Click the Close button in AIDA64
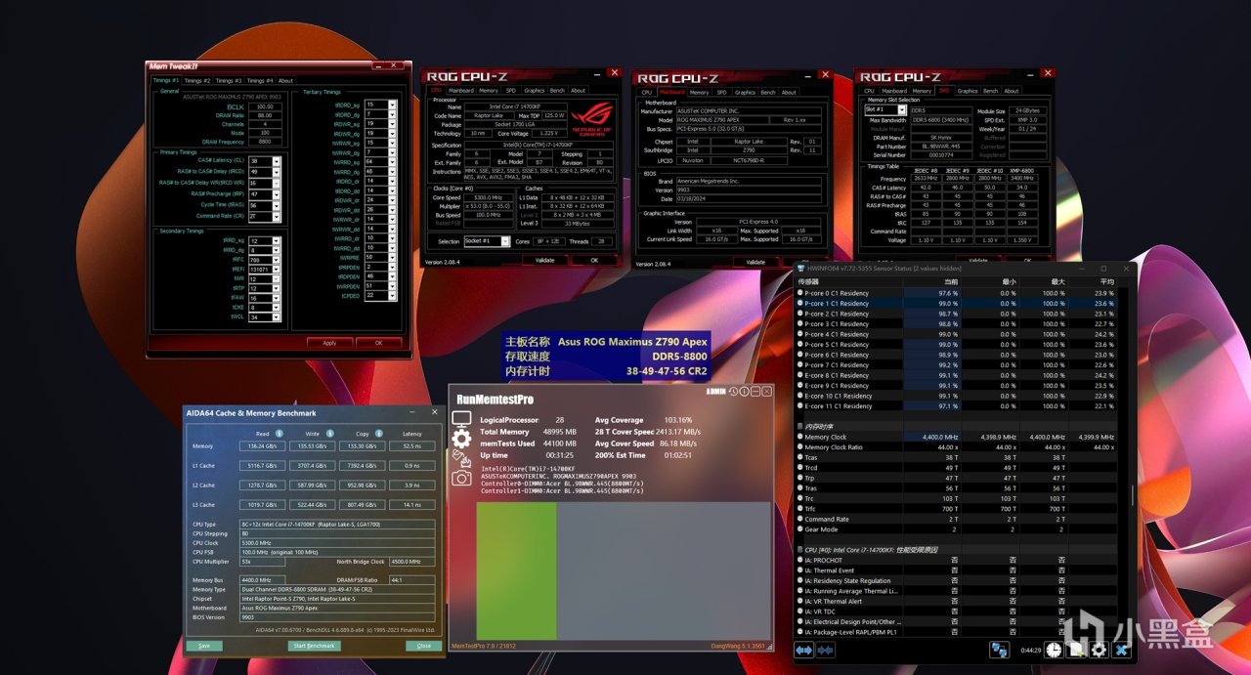The image size is (1251, 675). coord(423,646)
